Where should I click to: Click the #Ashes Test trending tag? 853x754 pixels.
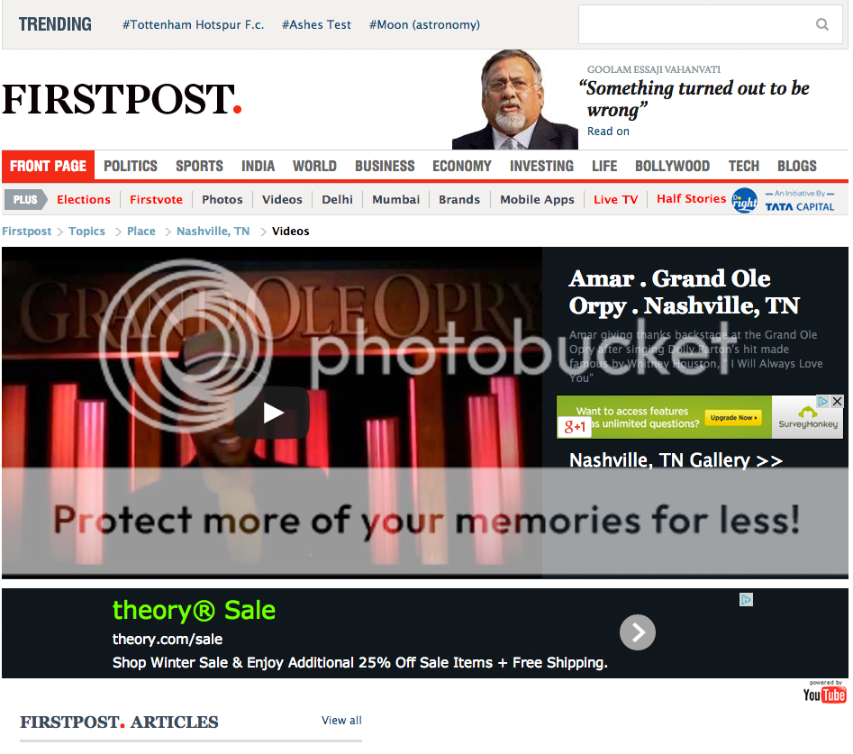316,24
